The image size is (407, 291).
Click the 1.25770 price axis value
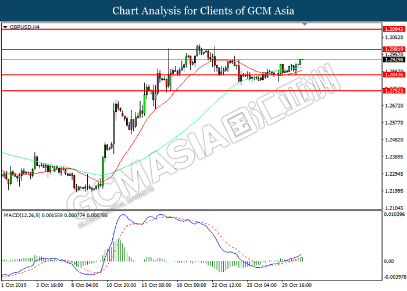coord(394,123)
